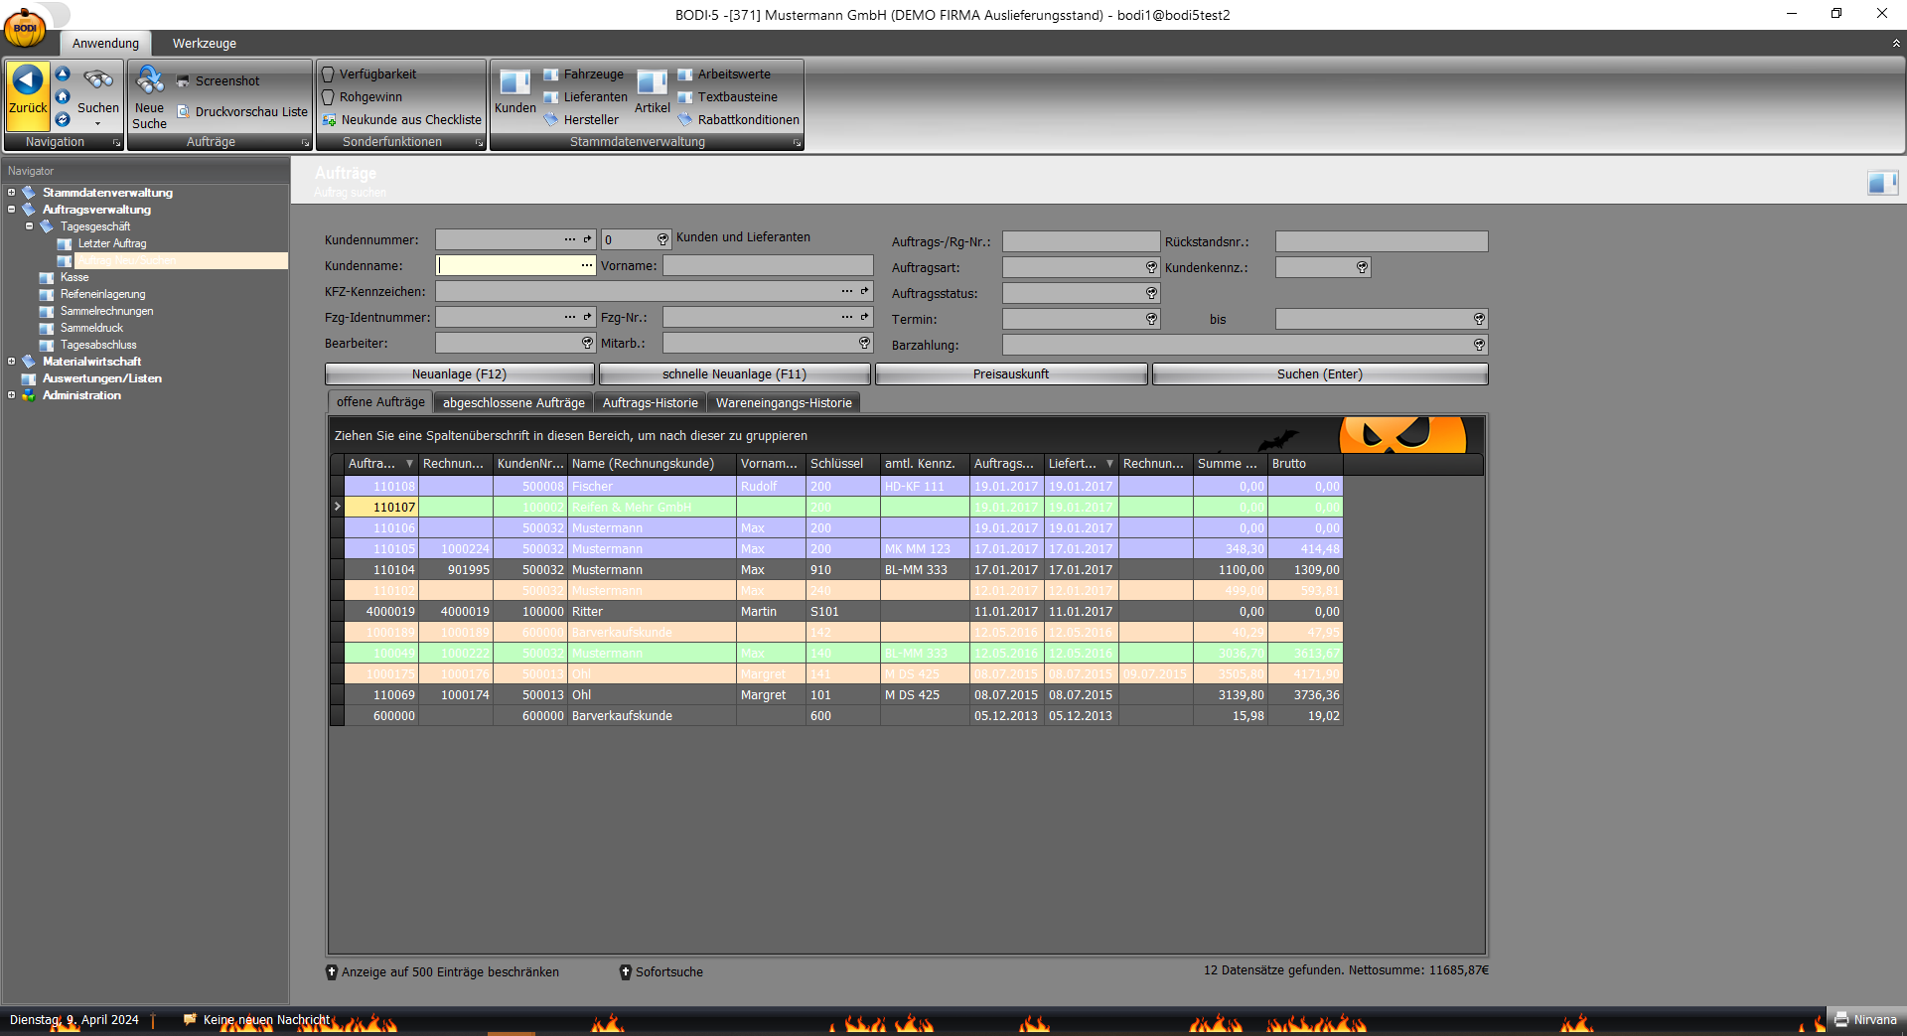Click into the Vorname input field
The width and height of the screenshot is (1907, 1036).
click(767, 266)
